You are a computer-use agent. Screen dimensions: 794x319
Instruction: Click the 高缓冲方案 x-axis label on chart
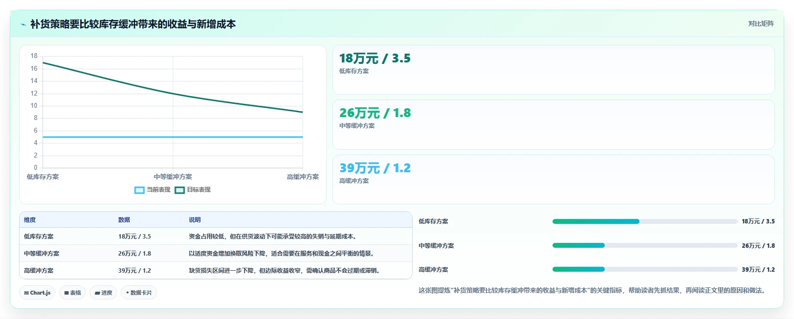pos(303,177)
